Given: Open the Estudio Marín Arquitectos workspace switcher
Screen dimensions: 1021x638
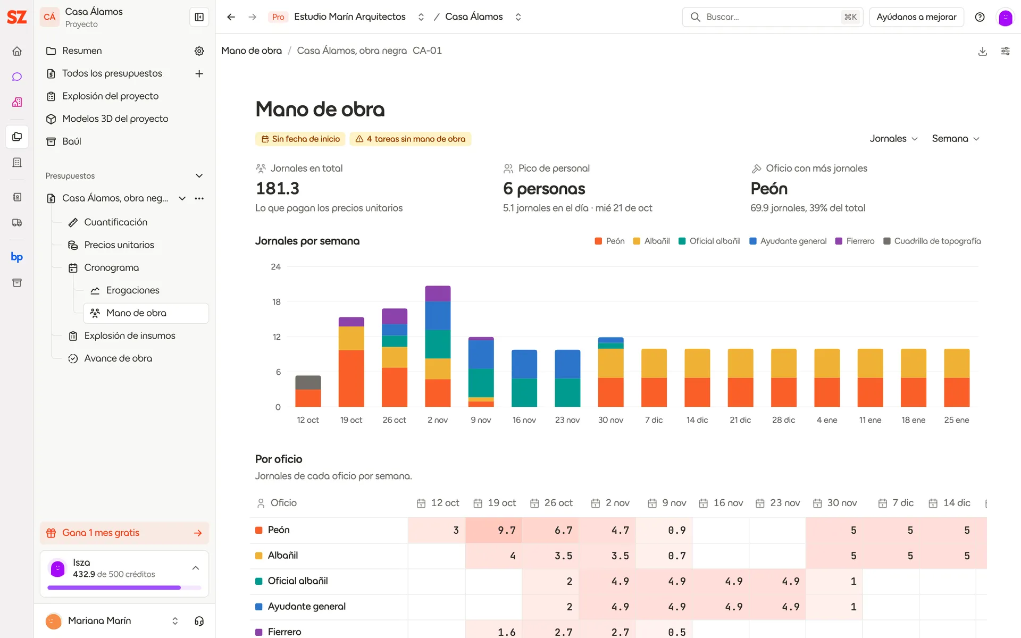Looking at the screenshot, I should [x=421, y=17].
